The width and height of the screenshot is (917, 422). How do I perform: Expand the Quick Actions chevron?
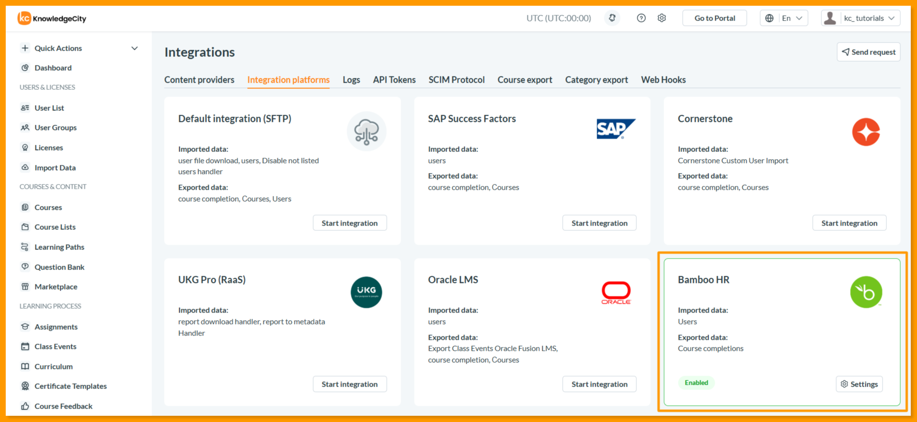point(134,48)
